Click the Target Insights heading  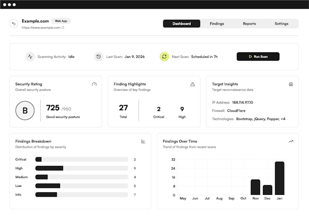click(225, 84)
